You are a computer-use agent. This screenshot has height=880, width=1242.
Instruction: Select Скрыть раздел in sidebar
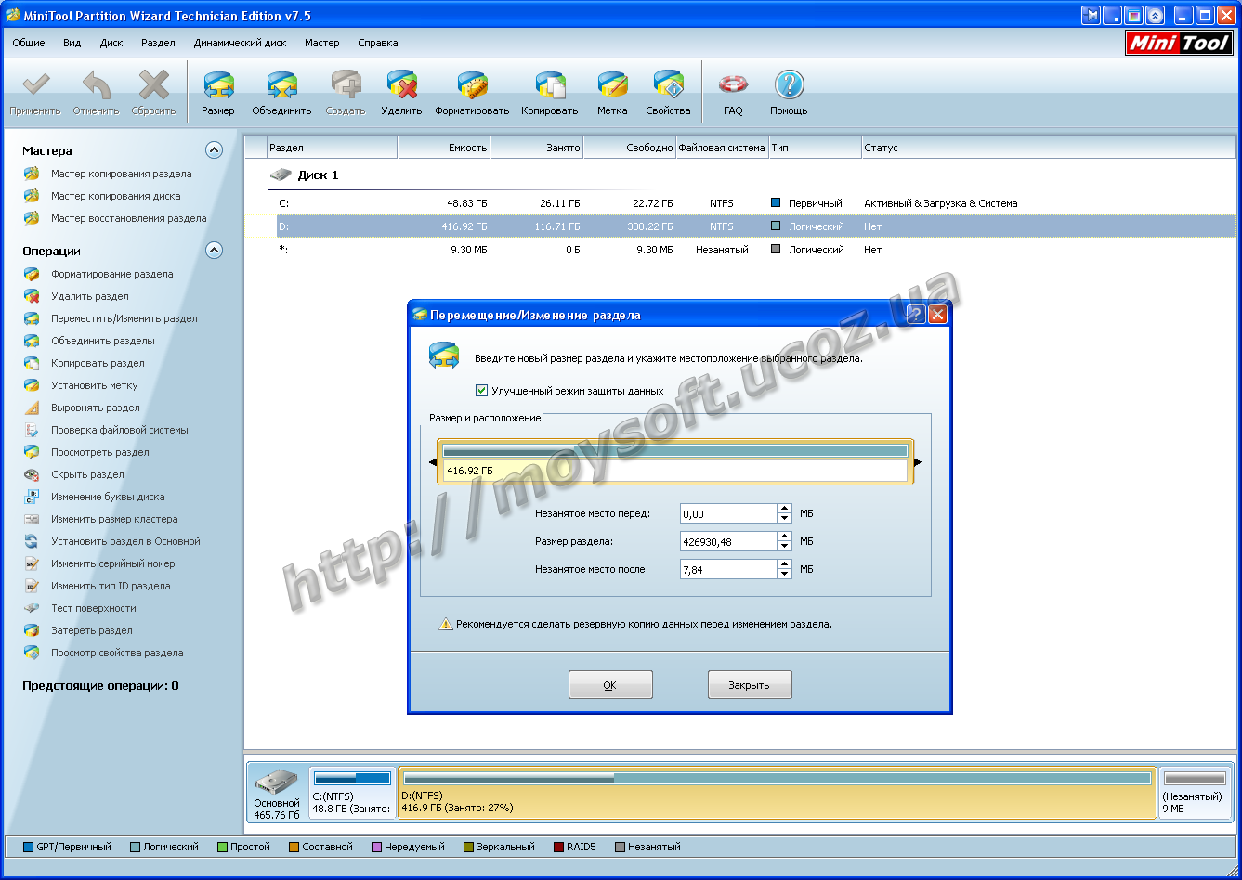87,474
